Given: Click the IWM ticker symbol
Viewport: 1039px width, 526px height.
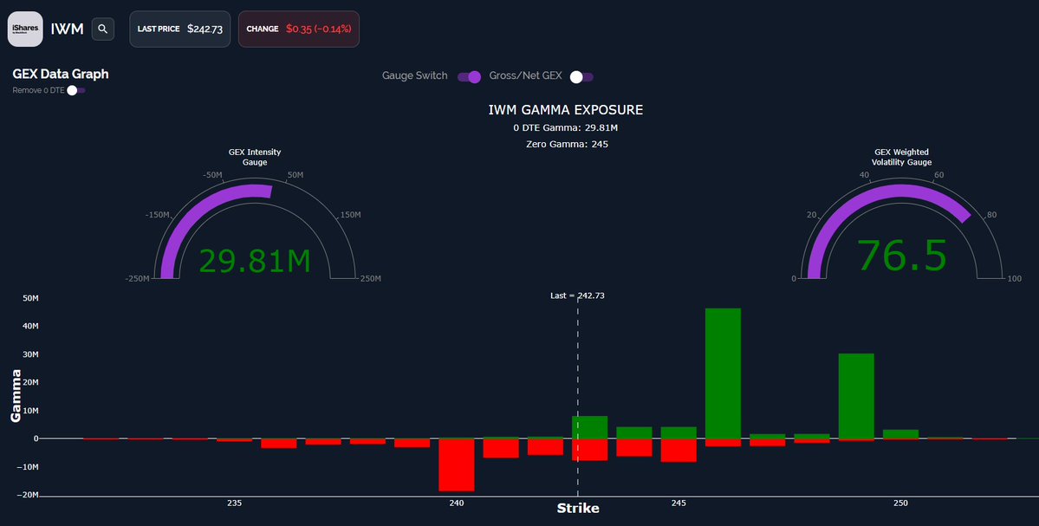Looking at the screenshot, I should click(67, 28).
